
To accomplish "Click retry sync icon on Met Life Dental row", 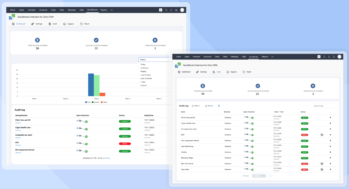I will coord(322,164).
